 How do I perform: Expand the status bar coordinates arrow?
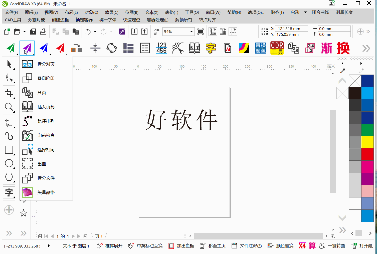(49, 246)
